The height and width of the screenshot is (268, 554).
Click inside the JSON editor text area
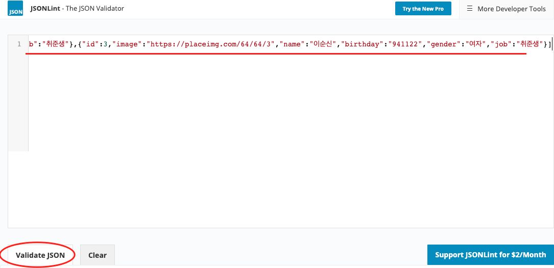[291, 131]
